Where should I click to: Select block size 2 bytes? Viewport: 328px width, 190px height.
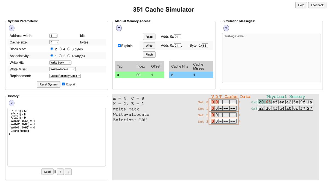(52, 49)
